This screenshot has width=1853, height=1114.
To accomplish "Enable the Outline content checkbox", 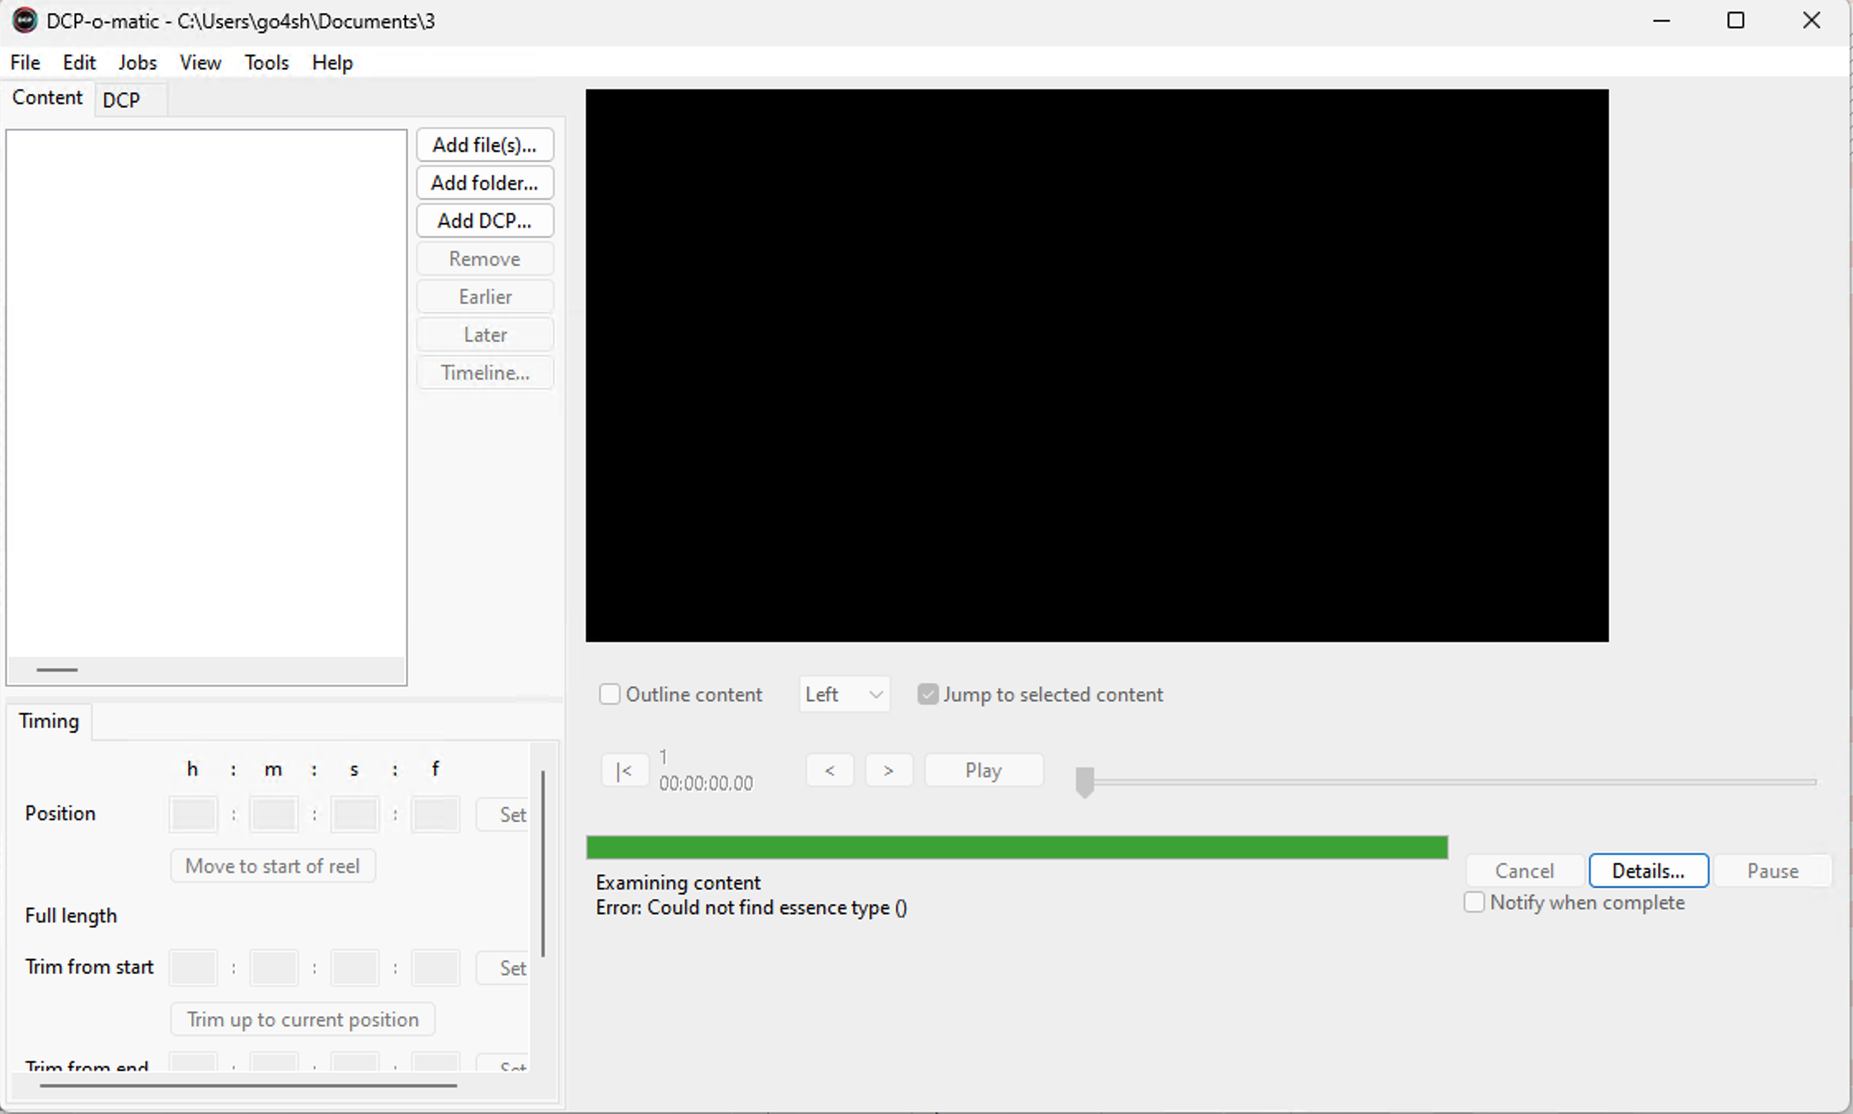I will coord(610,695).
